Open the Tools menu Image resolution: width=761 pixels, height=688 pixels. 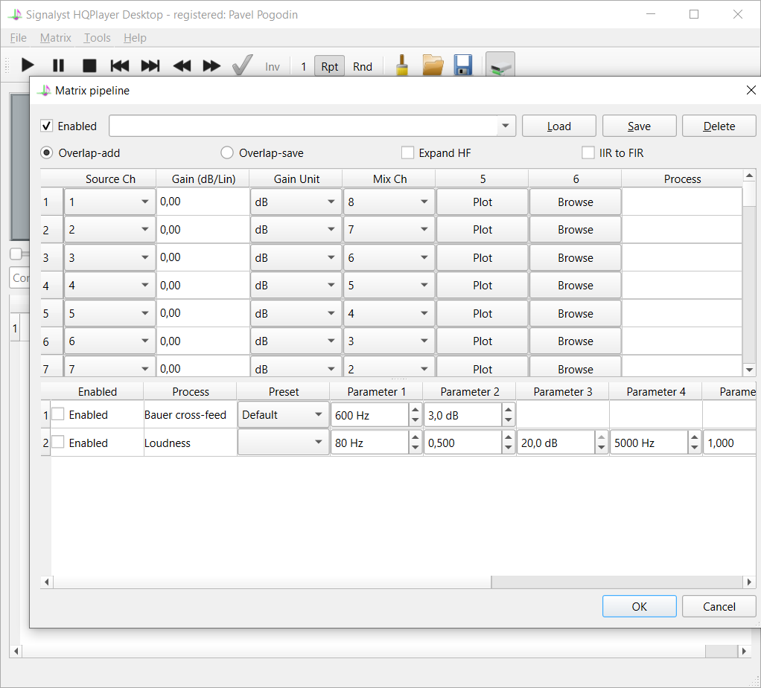(97, 38)
